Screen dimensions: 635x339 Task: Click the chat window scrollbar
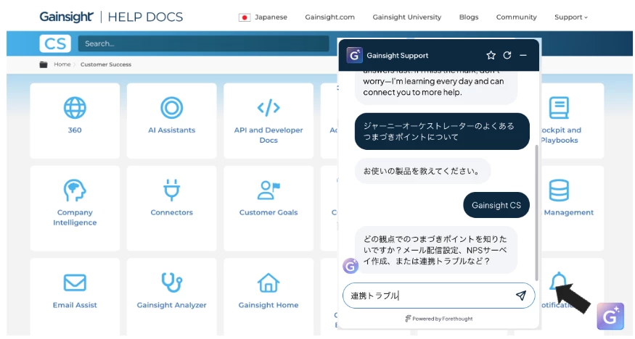[x=536, y=213]
